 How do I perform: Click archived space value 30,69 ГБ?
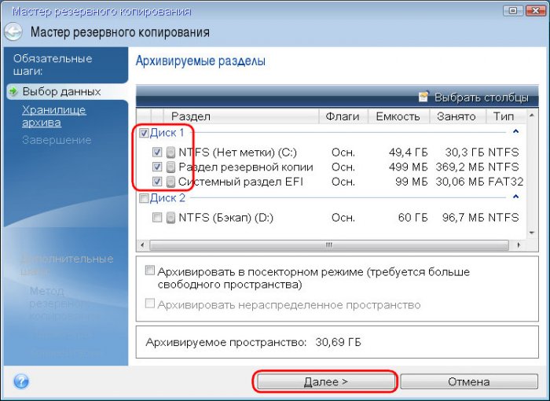coord(338,342)
